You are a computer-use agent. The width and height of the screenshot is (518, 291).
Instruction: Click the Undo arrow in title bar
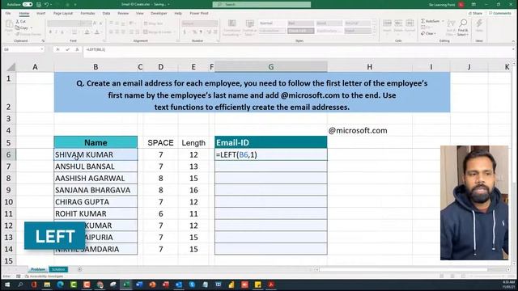tap(47, 5)
